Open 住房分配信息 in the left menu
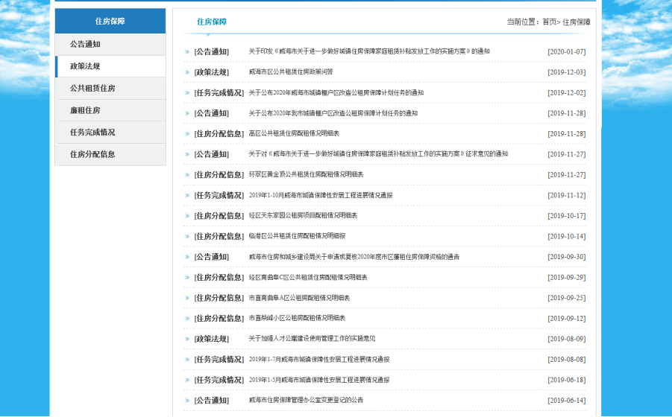 point(92,154)
